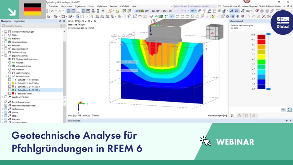Open the Ergebnisse menu
293x165 pixels.
click(80, 6)
